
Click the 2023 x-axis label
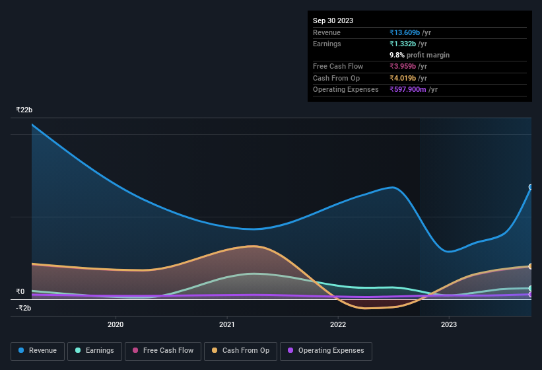[449, 324]
